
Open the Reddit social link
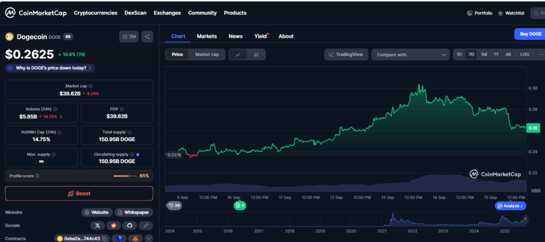pyautogui.click(x=114, y=226)
